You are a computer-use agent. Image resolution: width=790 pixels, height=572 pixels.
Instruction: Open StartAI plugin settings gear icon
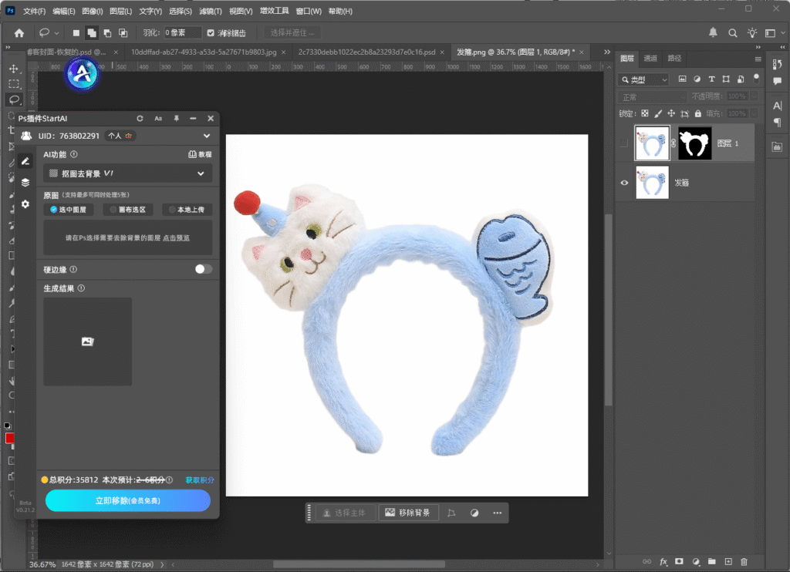pos(25,204)
